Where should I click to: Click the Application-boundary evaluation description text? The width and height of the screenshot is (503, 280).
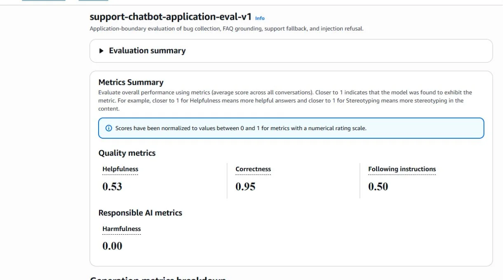click(x=226, y=29)
